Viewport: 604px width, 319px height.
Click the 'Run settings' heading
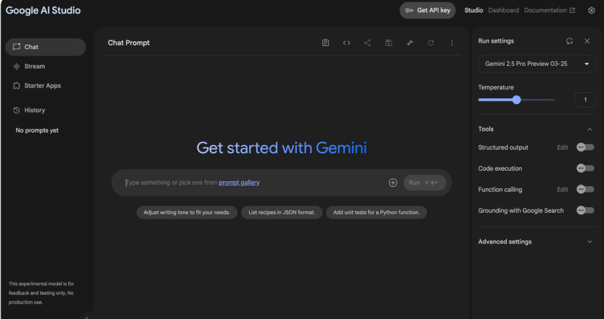pos(496,41)
